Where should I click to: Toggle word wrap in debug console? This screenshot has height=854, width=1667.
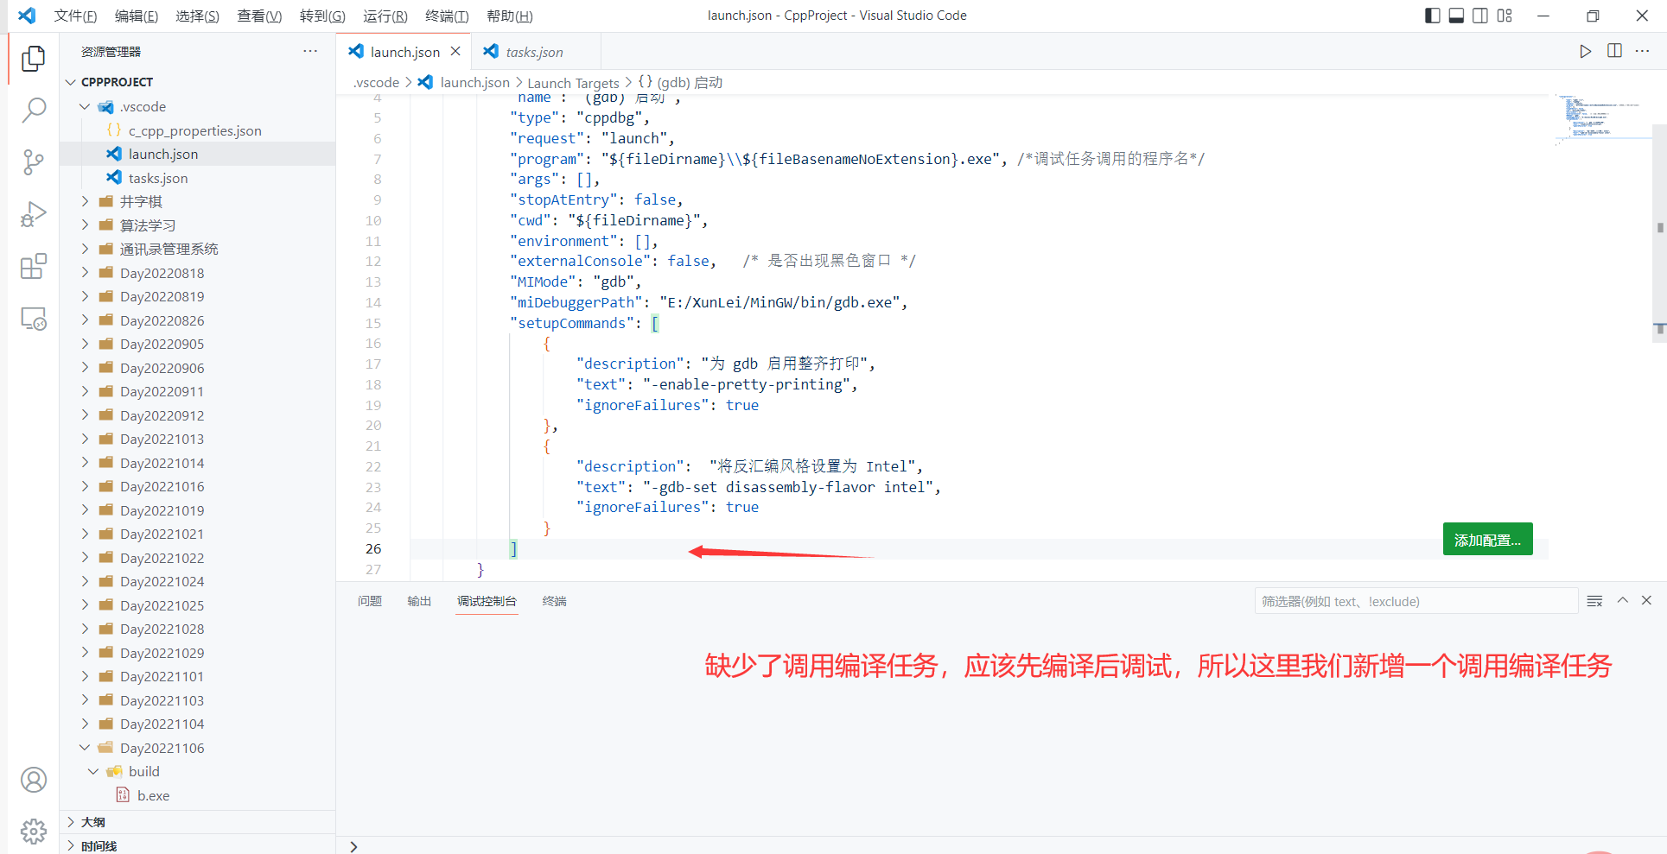point(1594,601)
